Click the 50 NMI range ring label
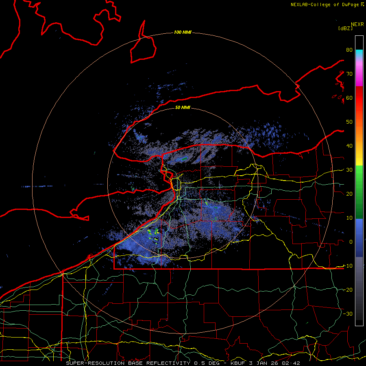 coord(183,107)
